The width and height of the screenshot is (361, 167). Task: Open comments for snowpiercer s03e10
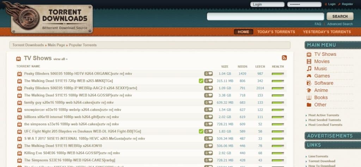pos(208,110)
